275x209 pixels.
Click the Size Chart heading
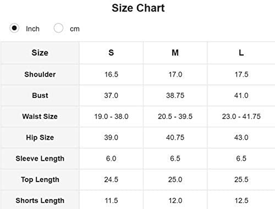(x=138, y=8)
